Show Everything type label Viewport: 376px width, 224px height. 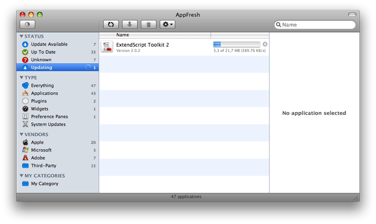click(x=42, y=85)
